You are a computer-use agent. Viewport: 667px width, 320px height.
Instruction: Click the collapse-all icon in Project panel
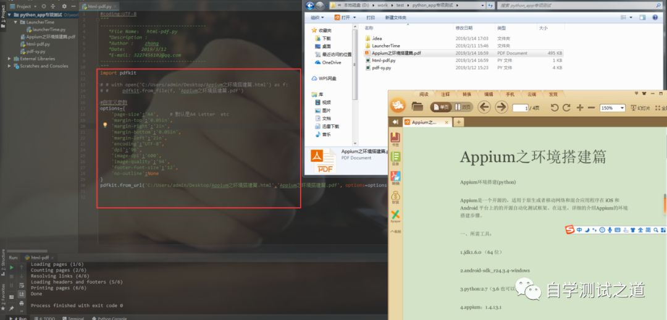tap(52, 6)
